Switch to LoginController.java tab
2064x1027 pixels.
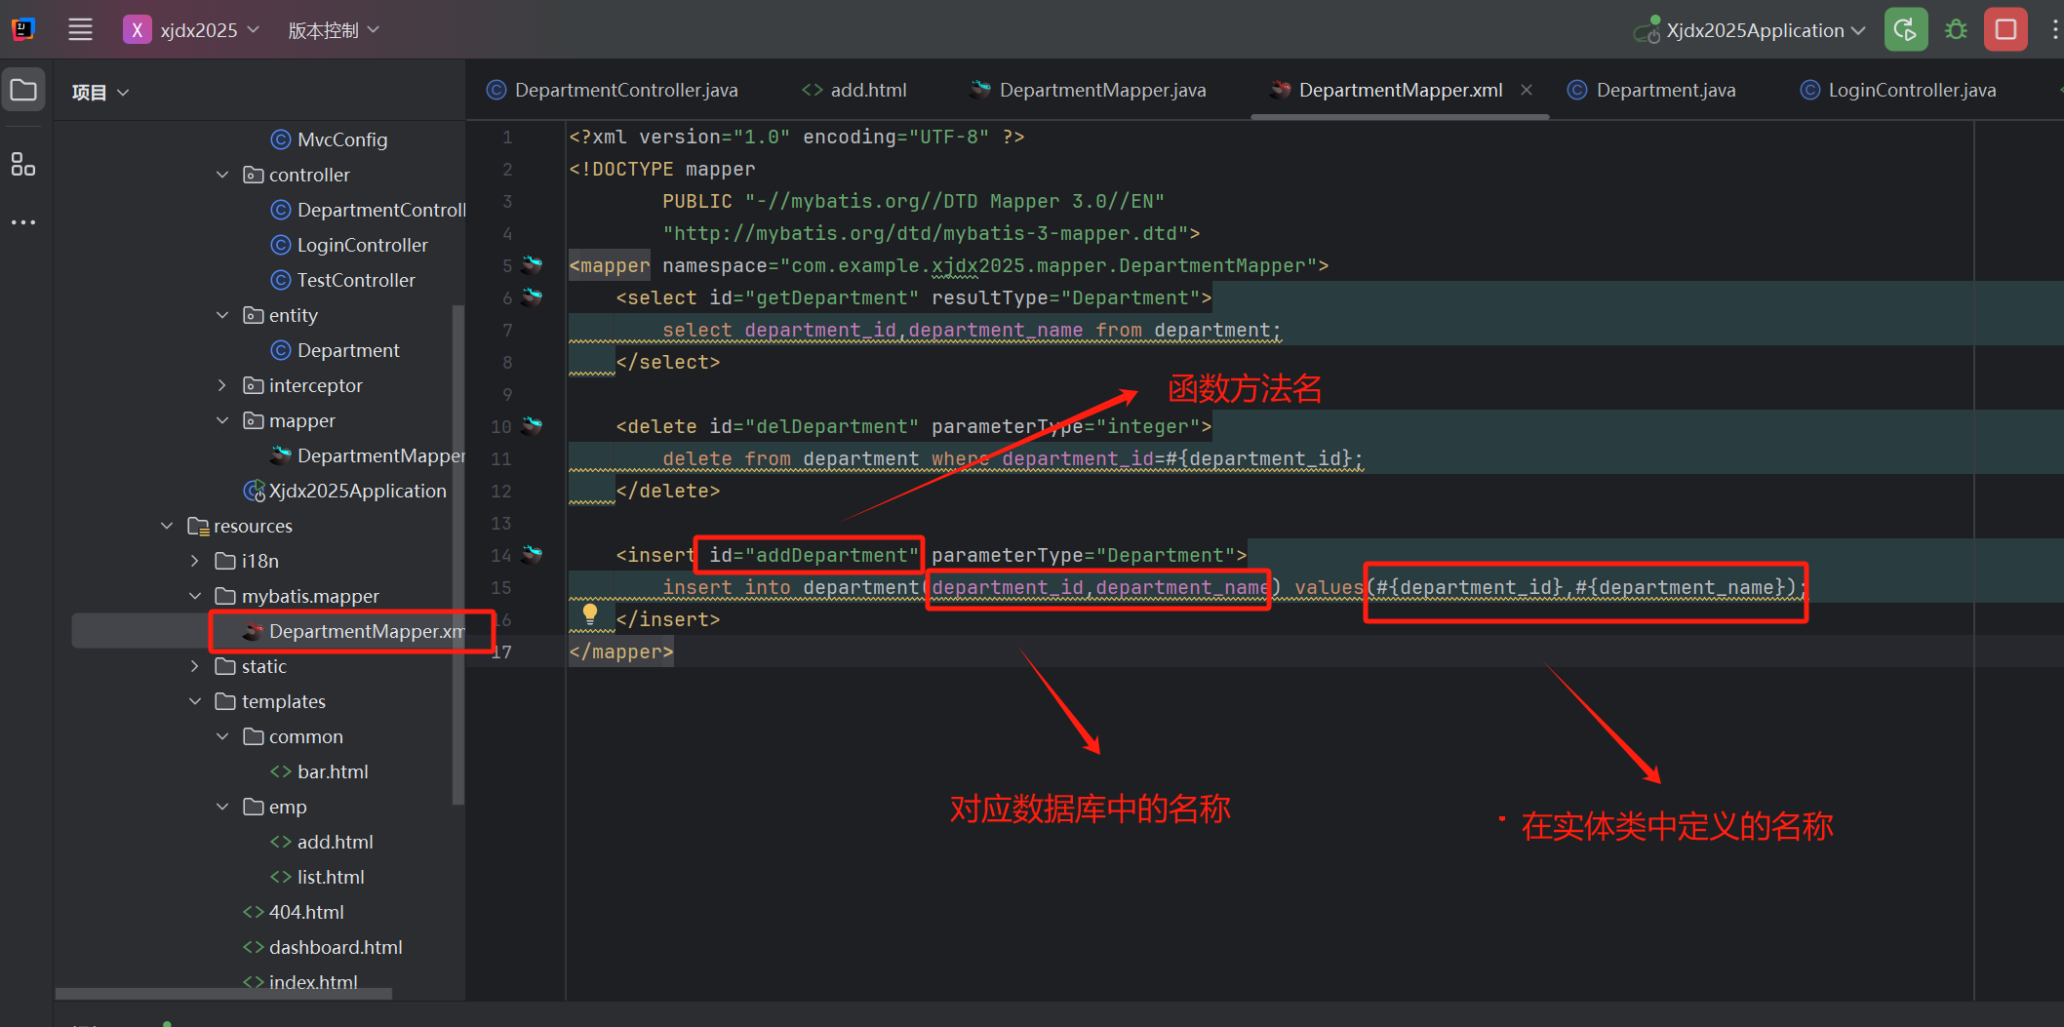[1899, 90]
